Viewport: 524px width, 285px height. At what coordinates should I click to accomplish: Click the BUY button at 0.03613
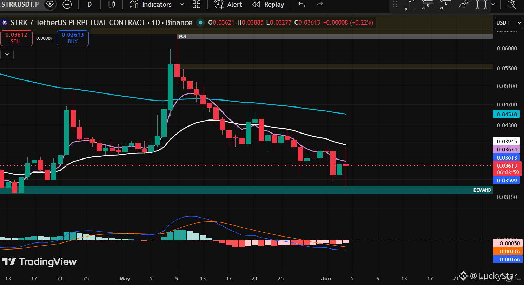(73, 38)
